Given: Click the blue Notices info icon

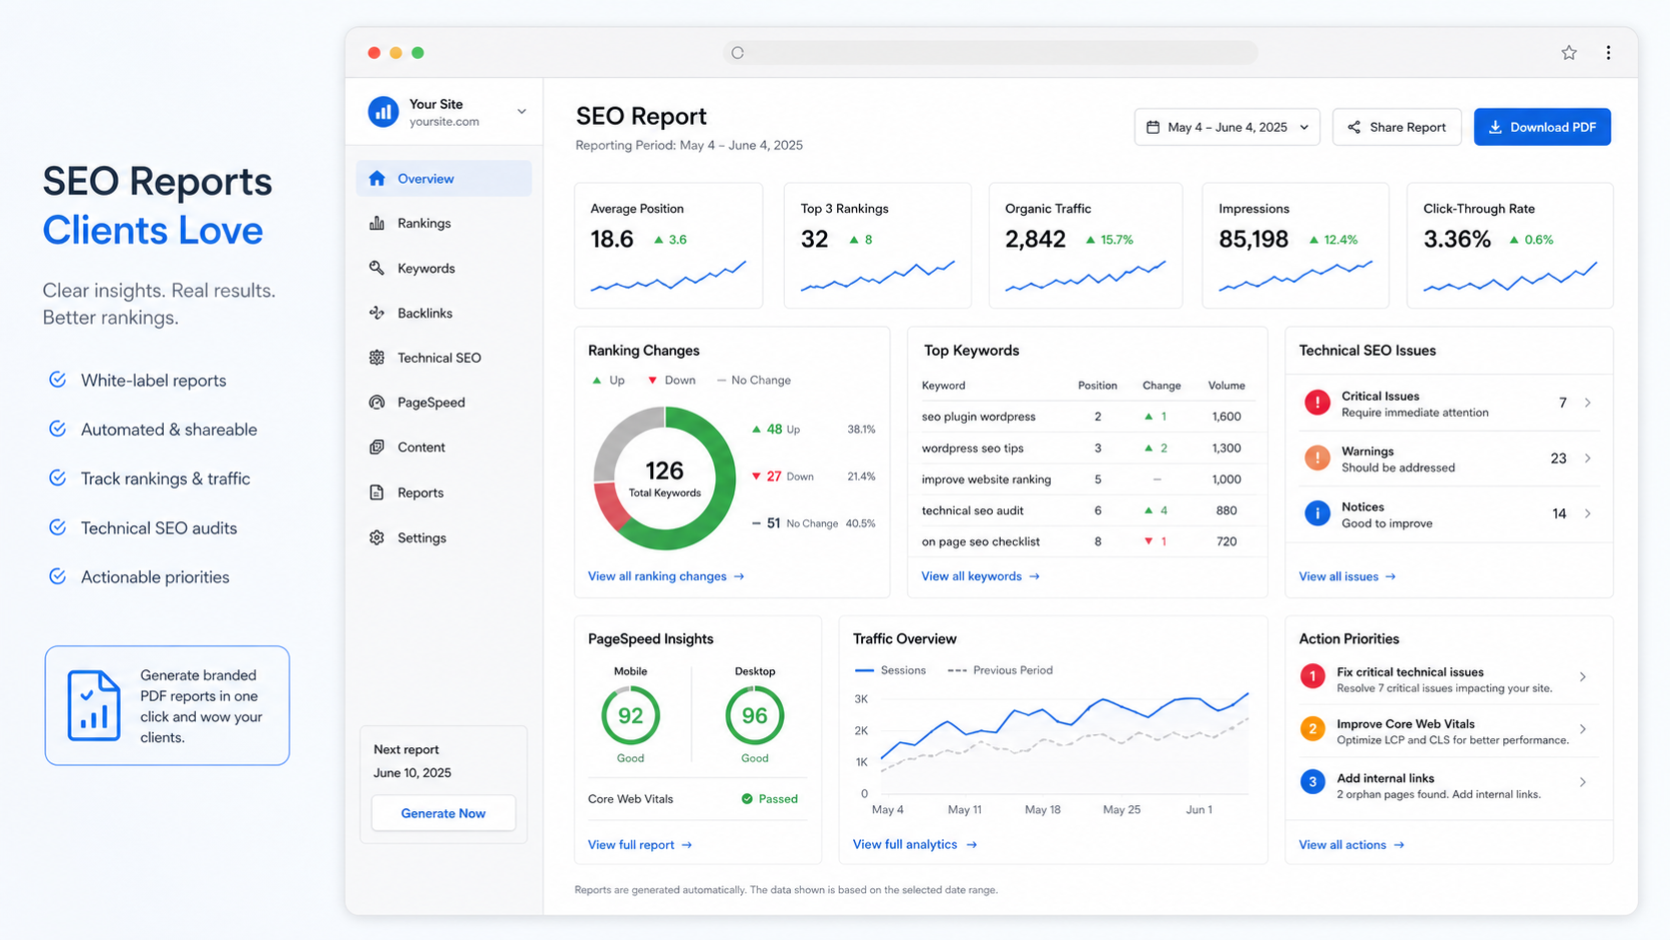Looking at the screenshot, I should pyautogui.click(x=1317, y=513).
